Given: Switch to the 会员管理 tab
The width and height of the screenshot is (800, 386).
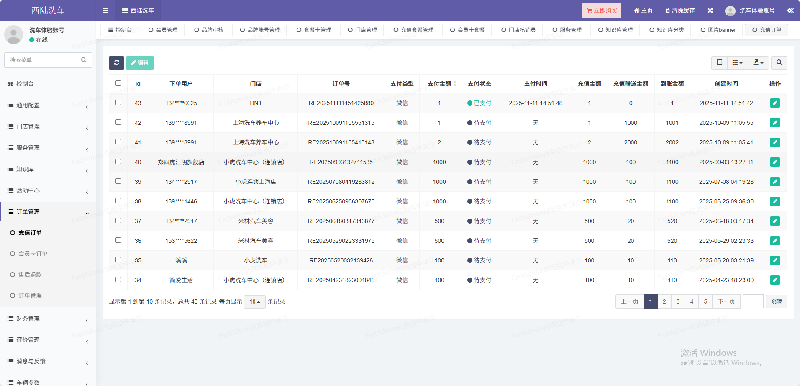Looking at the screenshot, I should pos(163,30).
